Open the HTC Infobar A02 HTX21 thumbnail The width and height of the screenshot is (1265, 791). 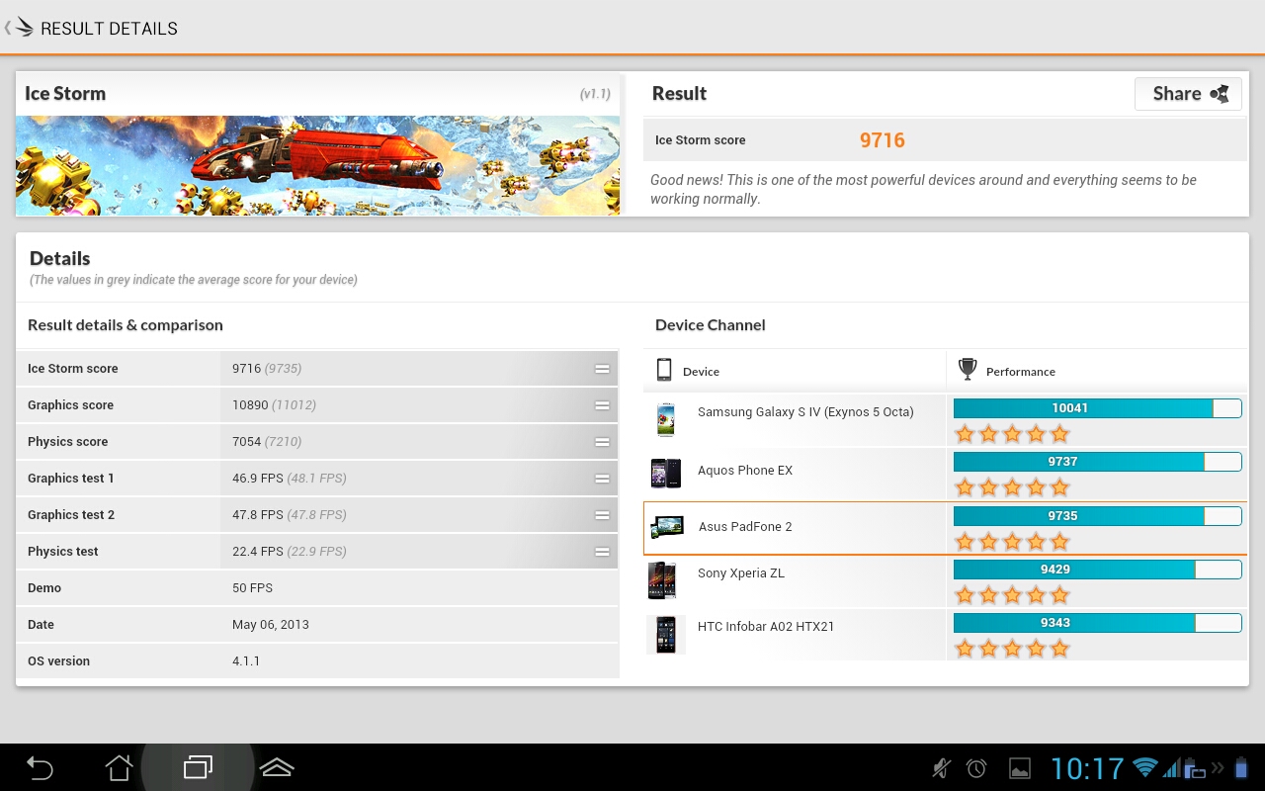click(x=665, y=634)
